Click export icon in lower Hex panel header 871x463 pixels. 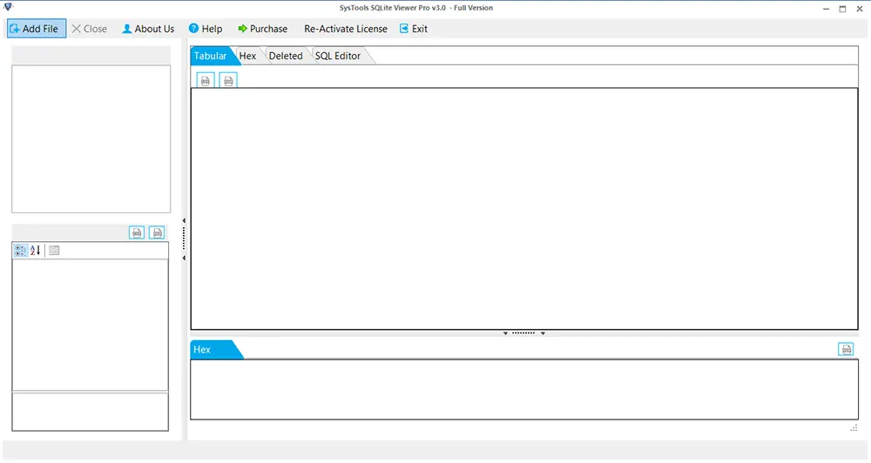[x=846, y=349]
